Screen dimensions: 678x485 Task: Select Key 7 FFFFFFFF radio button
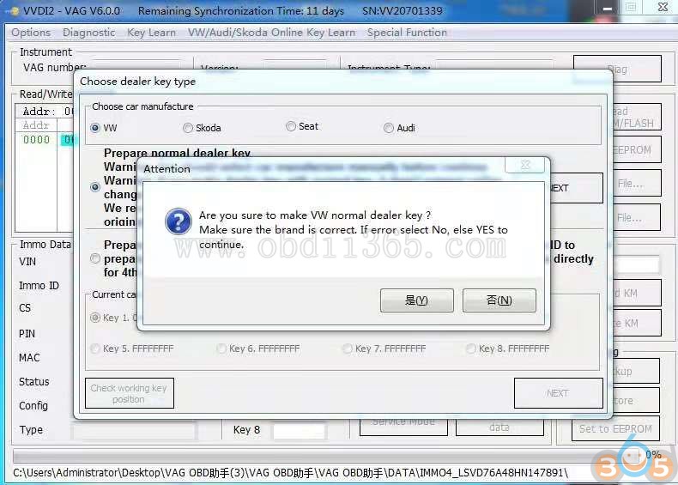pyautogui.click(x=348, y=349)
